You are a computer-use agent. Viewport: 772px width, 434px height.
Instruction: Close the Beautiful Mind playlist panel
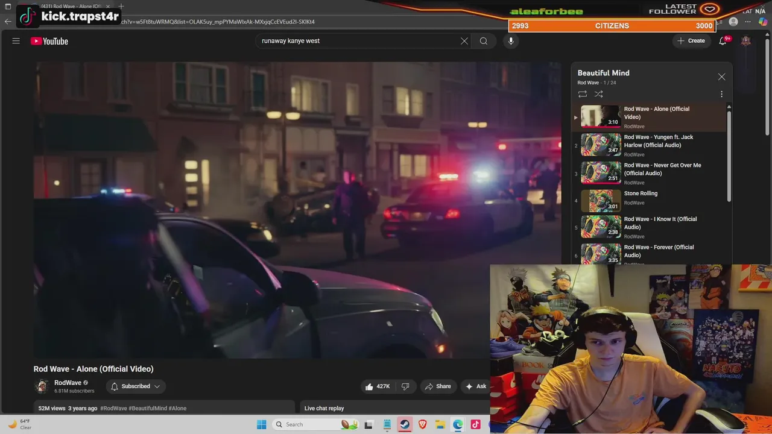click(x=721, y=77)
